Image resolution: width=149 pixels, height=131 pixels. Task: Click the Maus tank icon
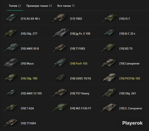click(11, 62)
